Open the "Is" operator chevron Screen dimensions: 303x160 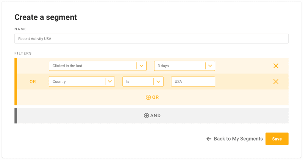click(158, 82)
